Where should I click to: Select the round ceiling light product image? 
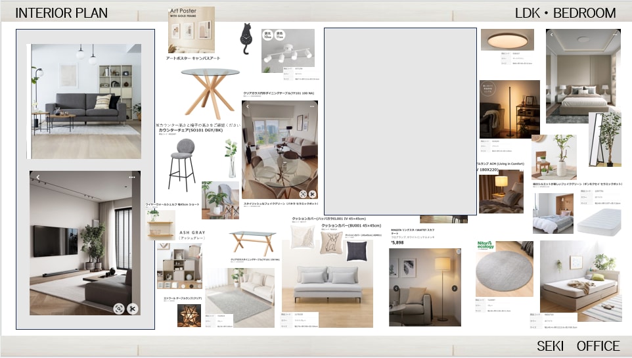pyautogui.click(x=507, y=39)
